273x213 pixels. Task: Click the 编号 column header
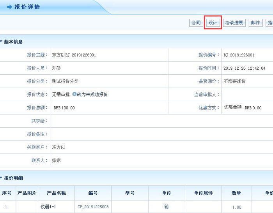click(x=93, y=193)
